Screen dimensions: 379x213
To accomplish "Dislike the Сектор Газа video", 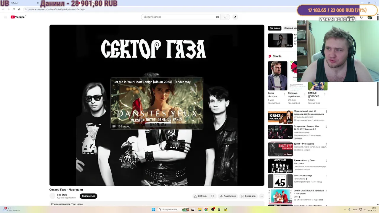I will [x=212, y=196].
